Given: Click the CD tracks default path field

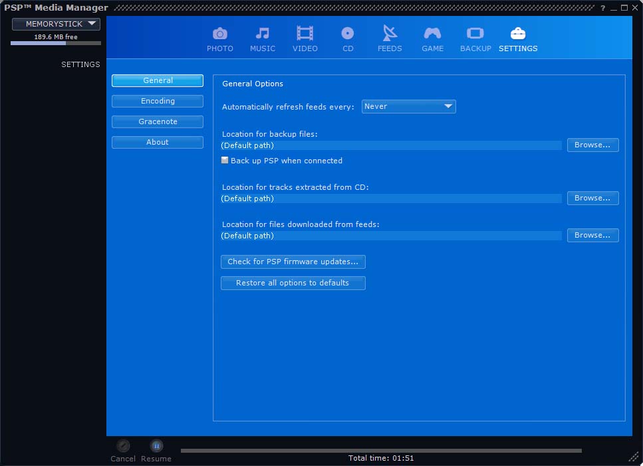Looking at the screenshot, I should pos(391,198).
